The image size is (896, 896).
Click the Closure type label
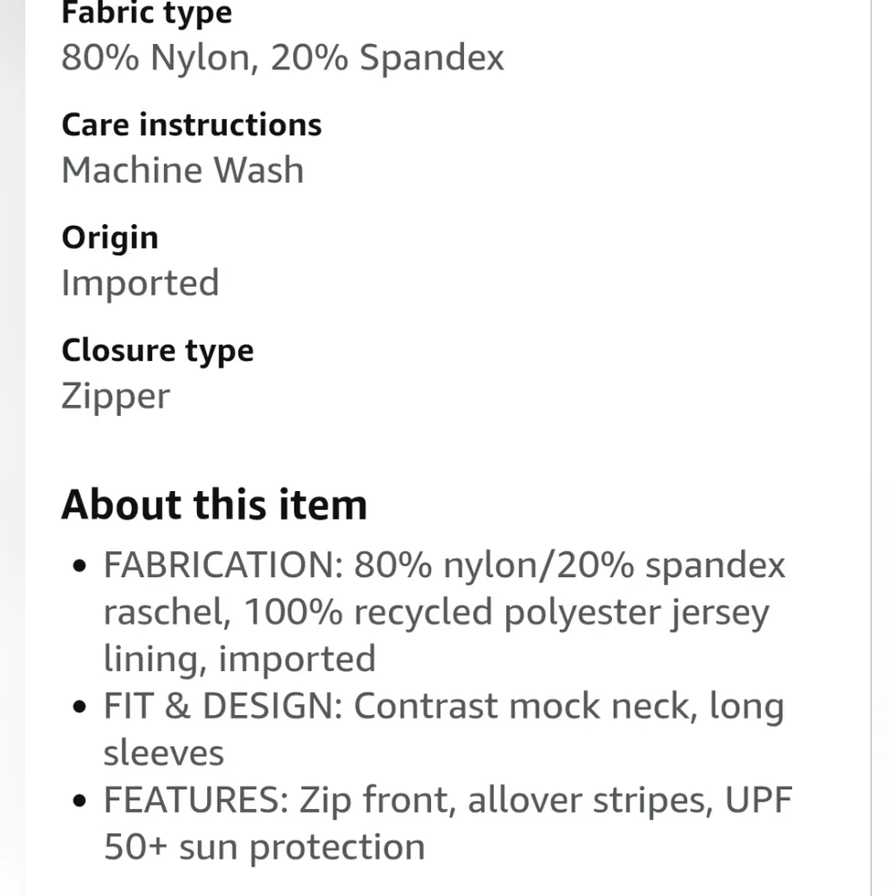click(158, 350)
